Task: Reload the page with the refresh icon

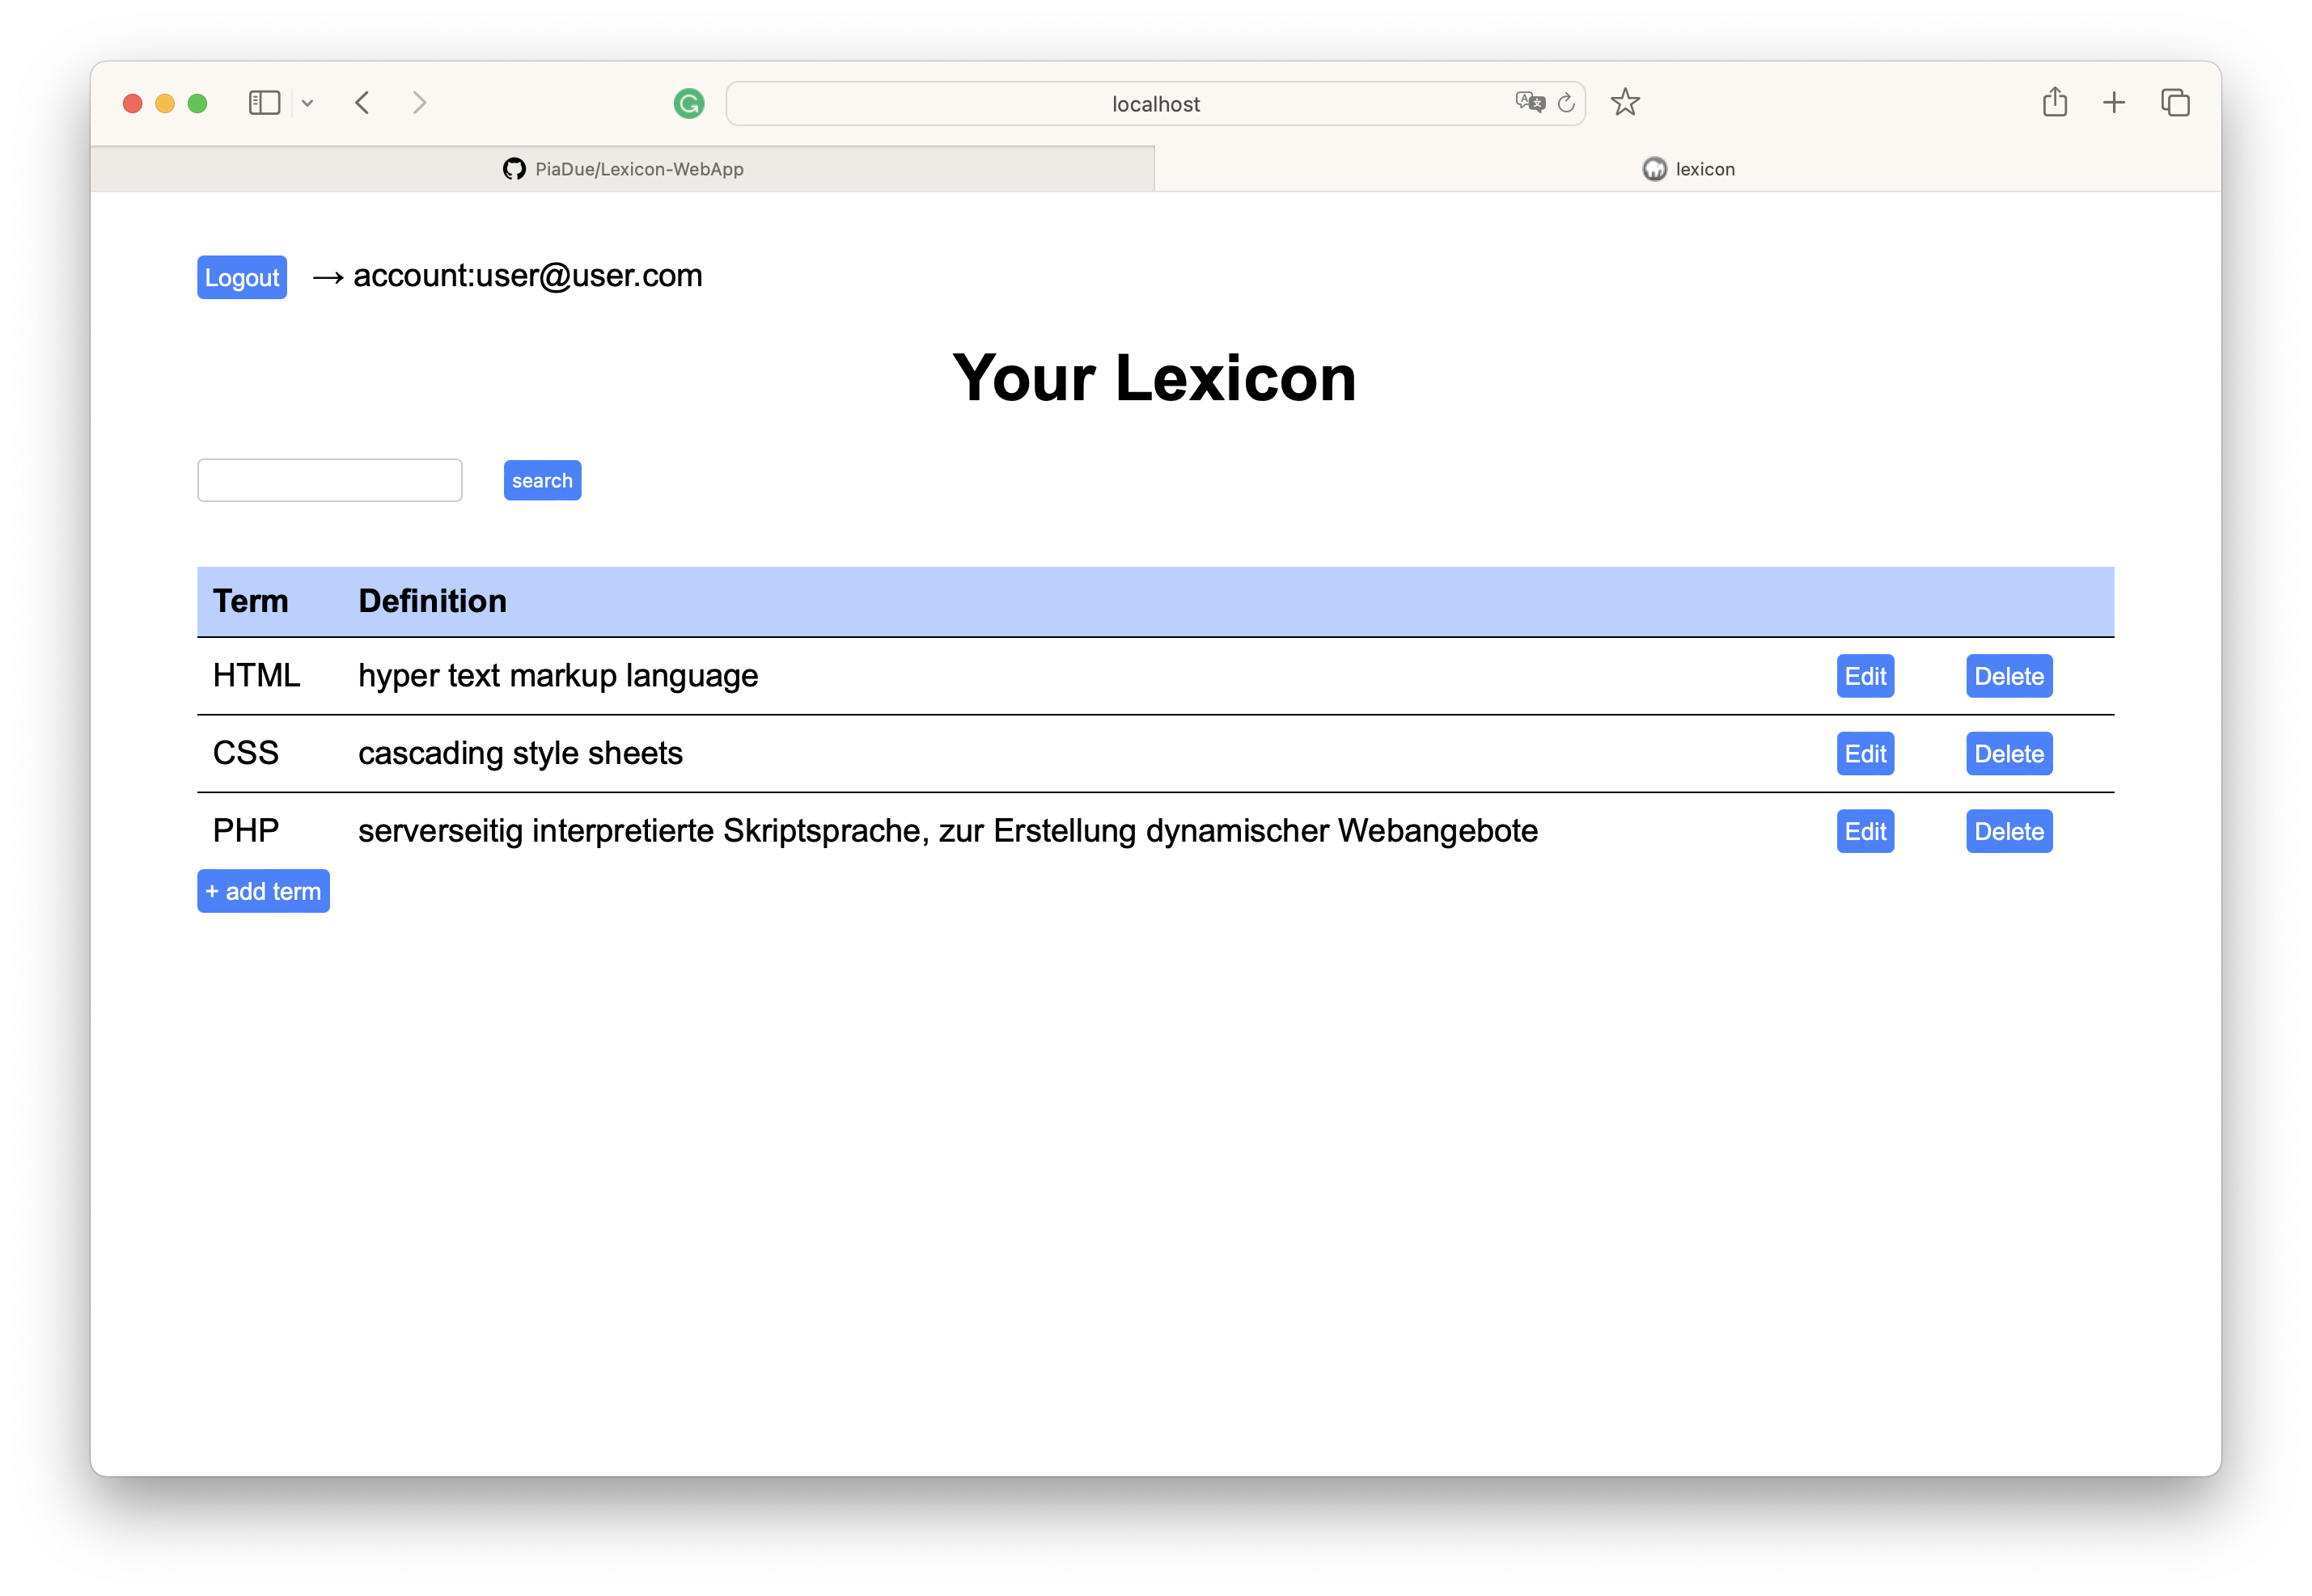Action: [1565, 103]
